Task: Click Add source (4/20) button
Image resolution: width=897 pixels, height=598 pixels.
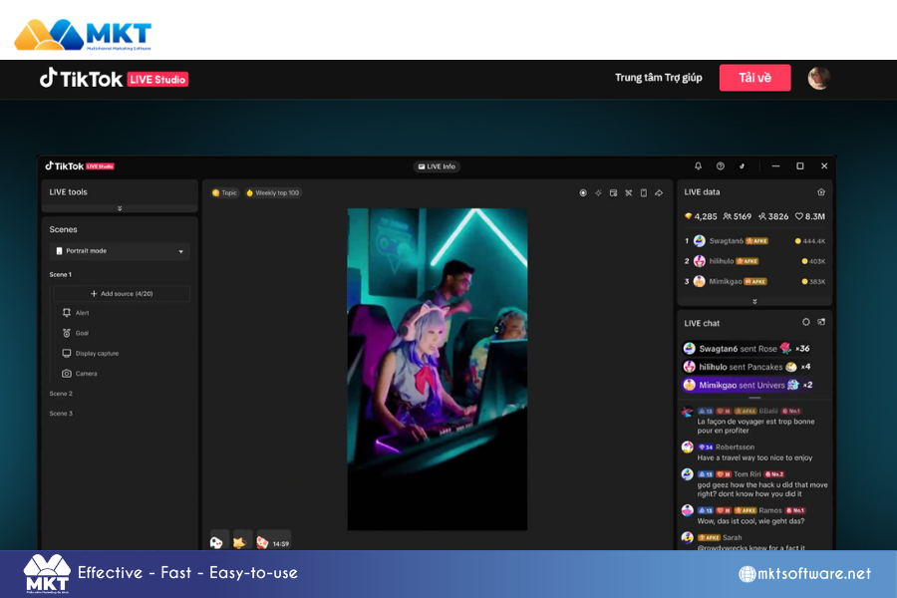Action: 122,294
